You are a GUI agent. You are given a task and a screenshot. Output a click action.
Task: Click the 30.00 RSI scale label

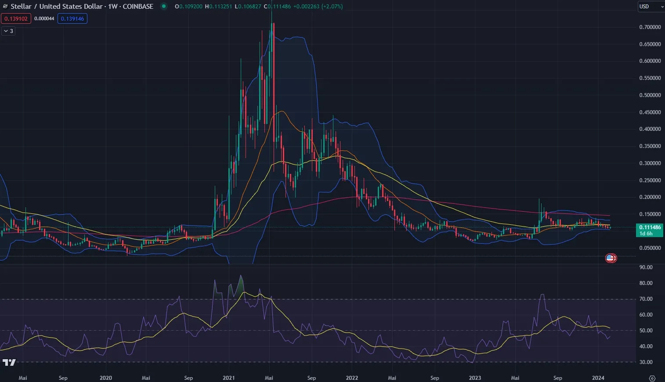point(646,362)
